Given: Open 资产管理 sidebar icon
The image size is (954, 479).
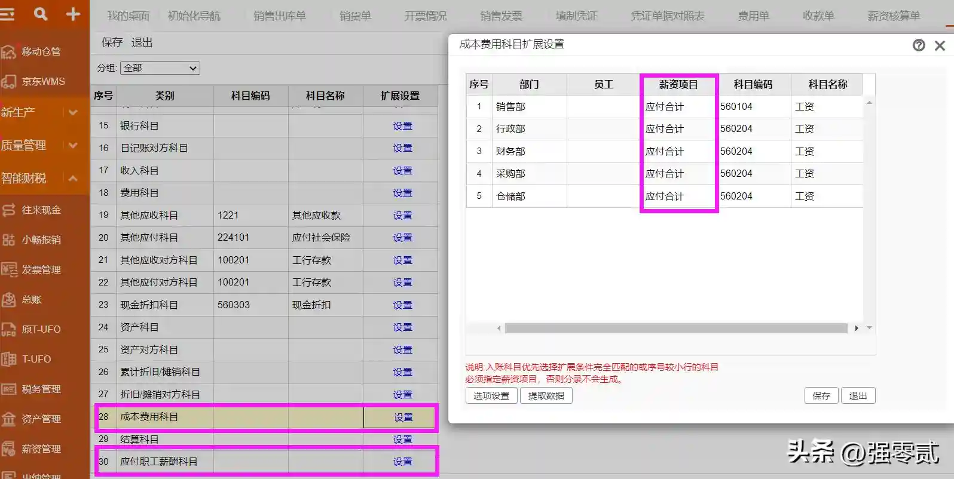Looking at the screenshot, I should (8, 419).
